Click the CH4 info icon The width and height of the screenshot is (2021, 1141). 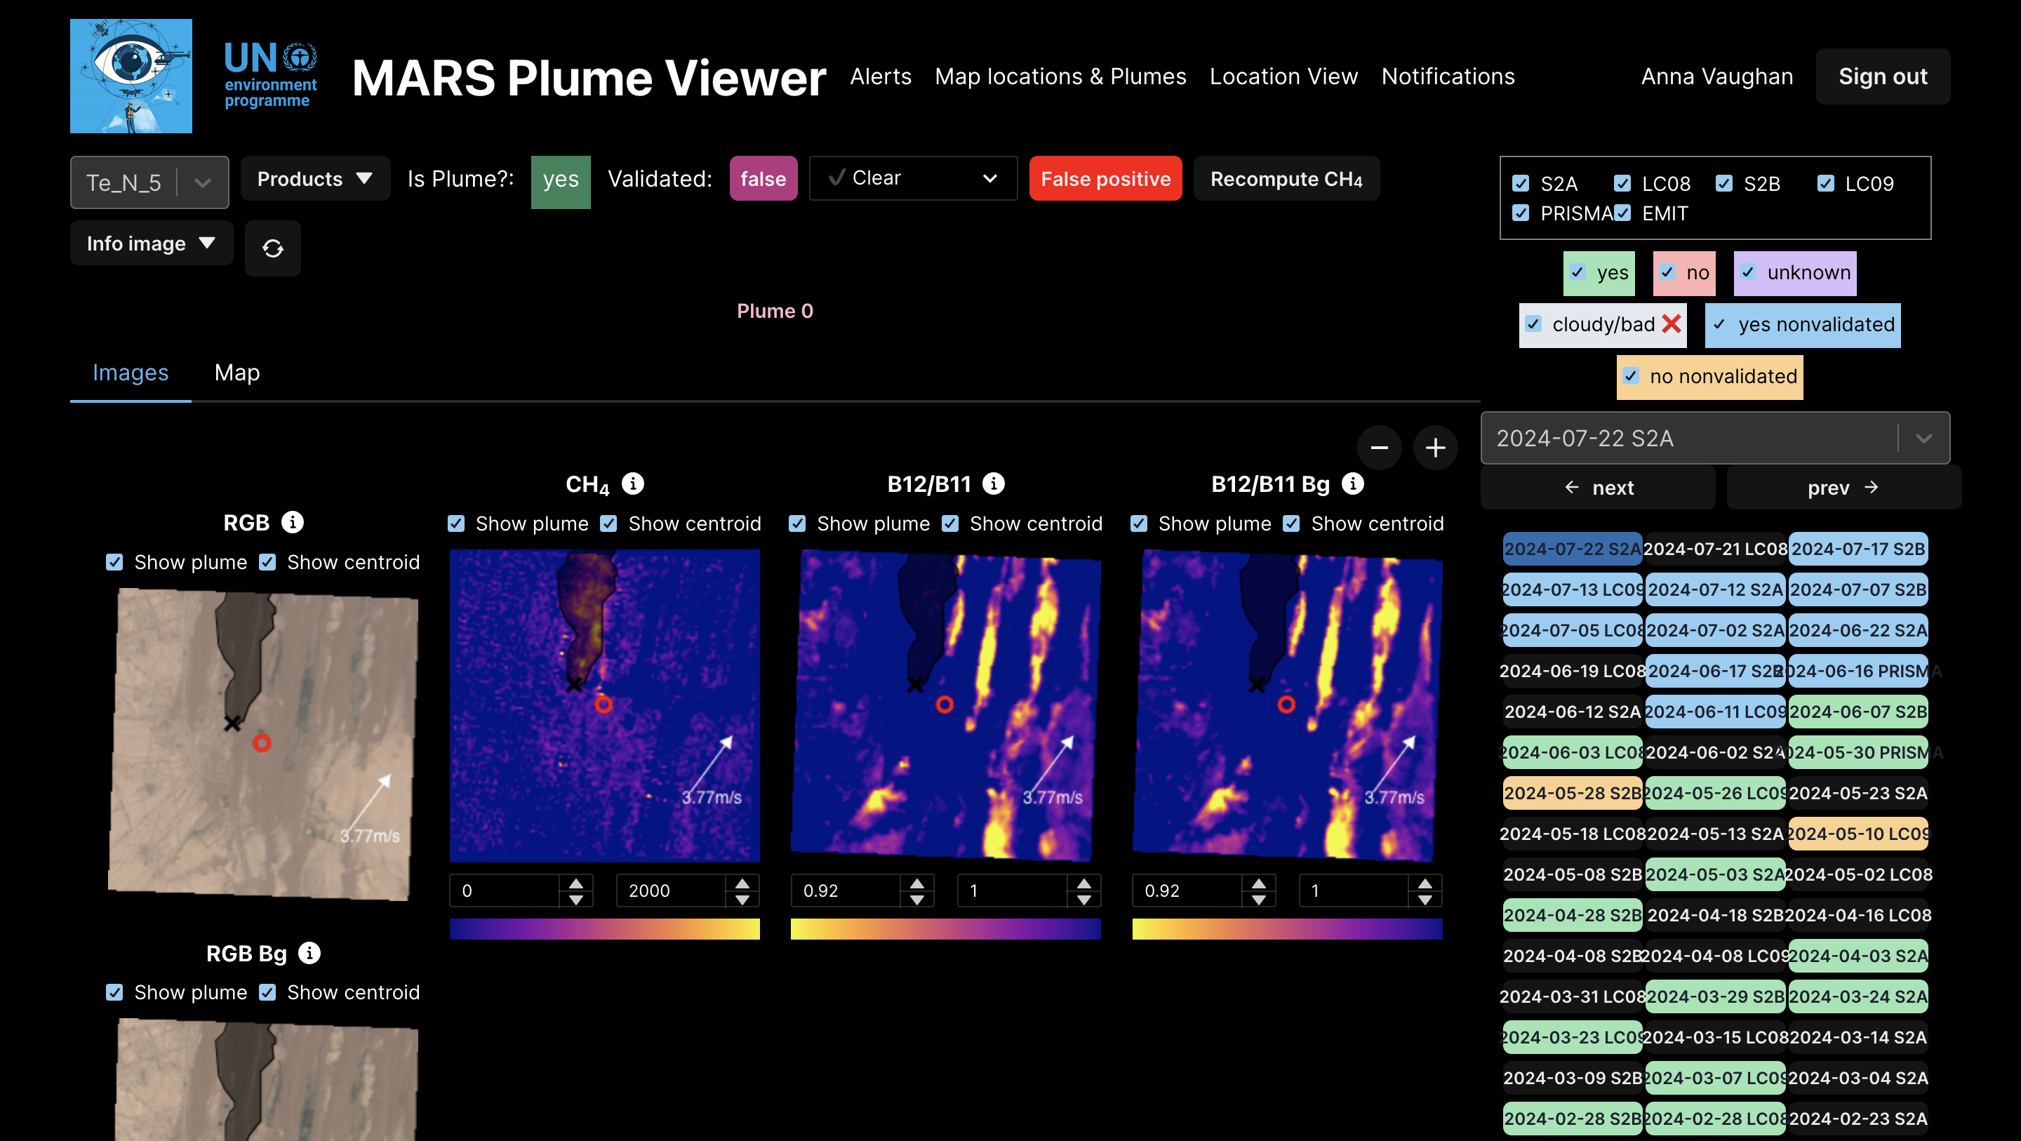click(632, 483)
